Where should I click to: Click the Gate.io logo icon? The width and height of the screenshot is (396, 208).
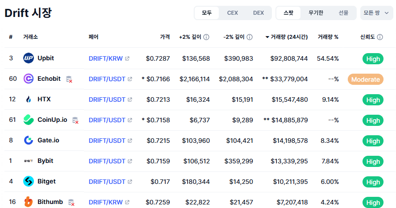29,141
